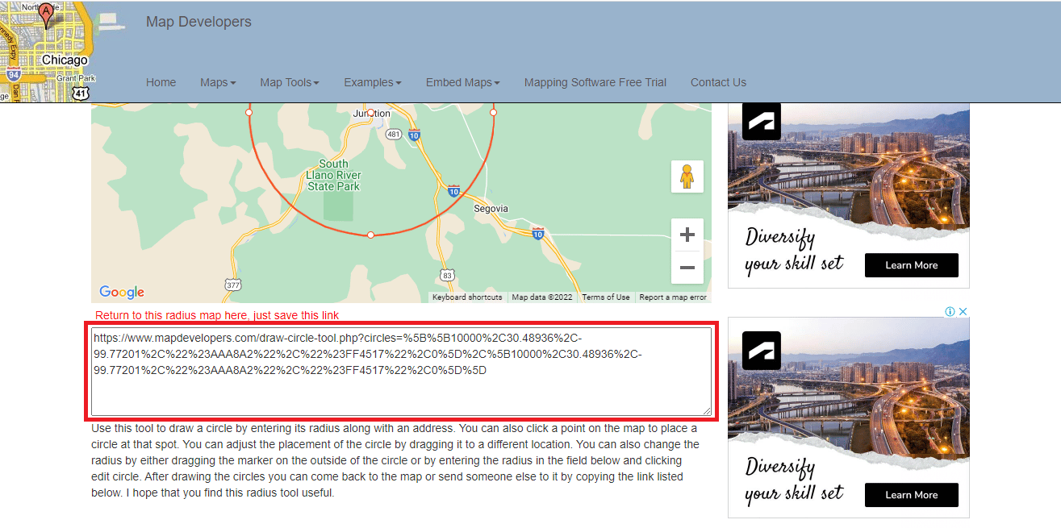1061x528 pixels.
Task: Click Learn More in the upper ad
Action: [x=912, y=265]
